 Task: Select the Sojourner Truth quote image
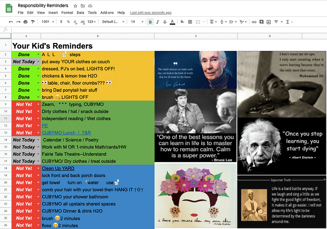[282, 202]
